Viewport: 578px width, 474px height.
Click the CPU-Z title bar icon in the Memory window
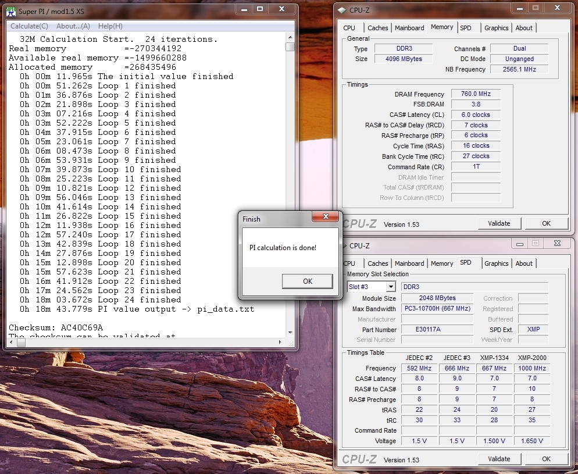pyautogui.click(x=342, y=10)
